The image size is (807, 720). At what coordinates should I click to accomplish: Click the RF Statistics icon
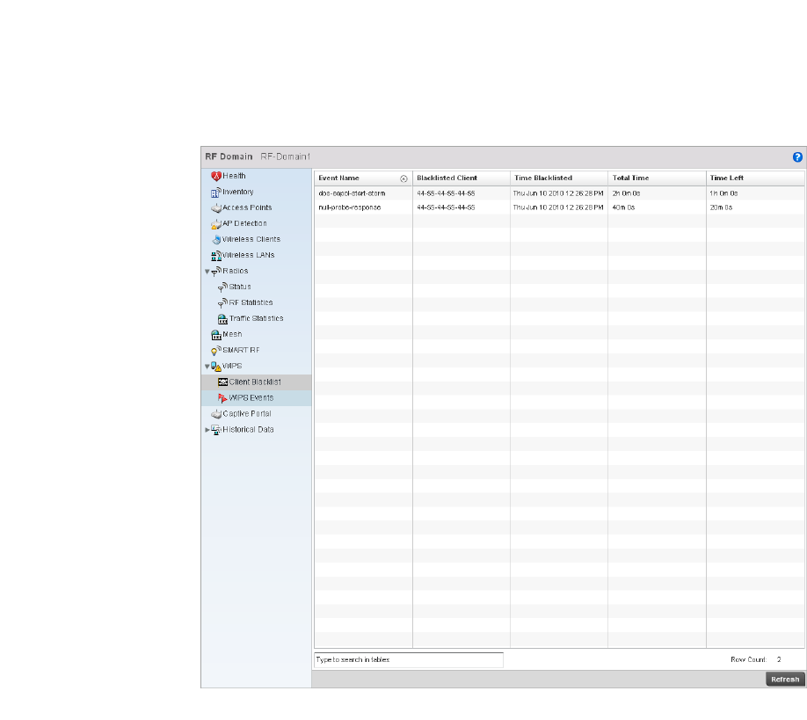tap(223, 303)
